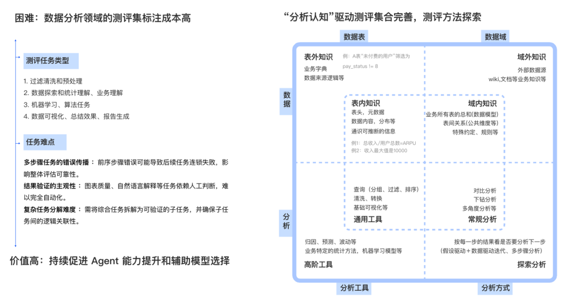Select the 任务难点 label box
583x302 pixels.
(x=45, y=142)
